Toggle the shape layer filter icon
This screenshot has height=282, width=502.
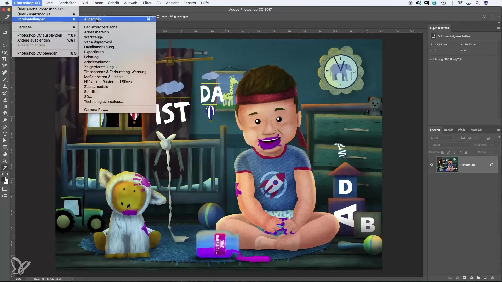point(482,138)
